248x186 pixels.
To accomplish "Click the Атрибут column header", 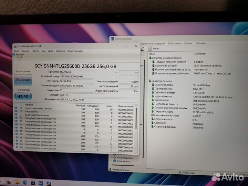I will pyautogui.click(x=29, y=105).
